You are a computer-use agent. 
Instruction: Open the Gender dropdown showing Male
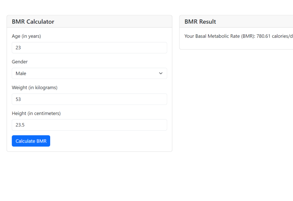click(x=89, y=73)
